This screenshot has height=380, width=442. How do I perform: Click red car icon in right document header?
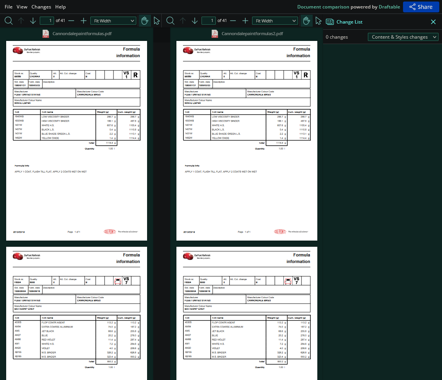[x=288, y=281]
